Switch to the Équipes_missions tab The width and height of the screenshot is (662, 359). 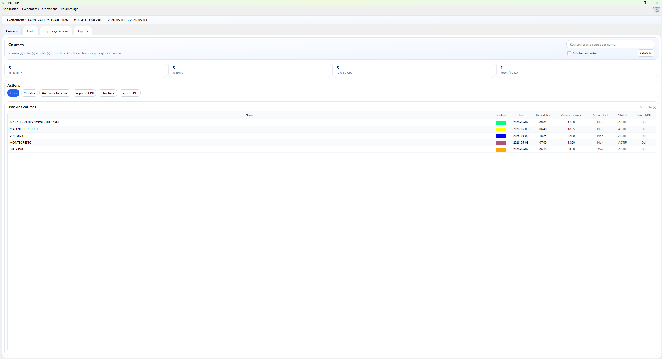point(56,31)
